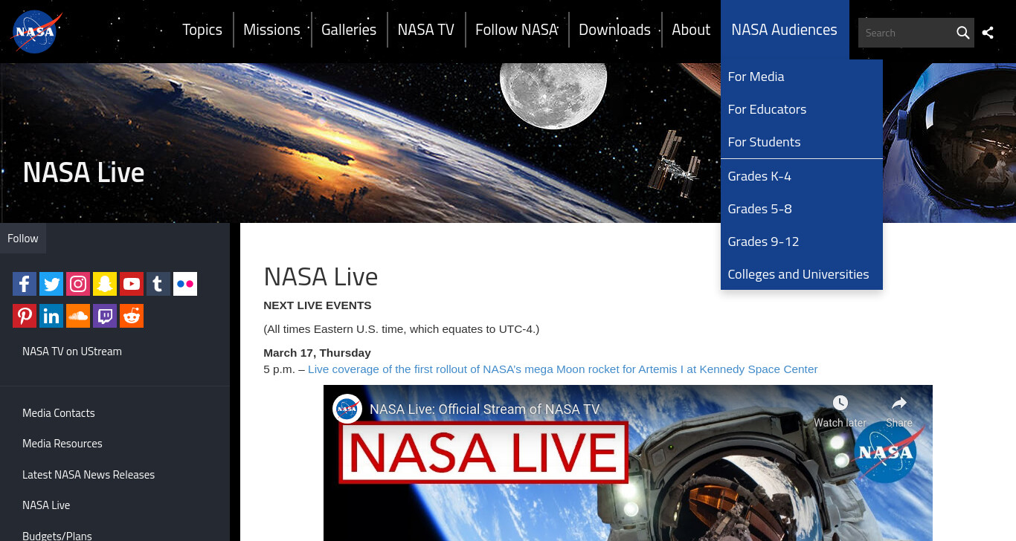Open NASA's Snapchat icon
Viewport: 1016px width, 541px height.
point(105,284)
